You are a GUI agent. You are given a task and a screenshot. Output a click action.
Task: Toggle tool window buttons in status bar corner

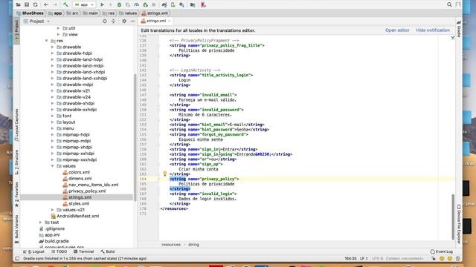[x=17, y=259]
